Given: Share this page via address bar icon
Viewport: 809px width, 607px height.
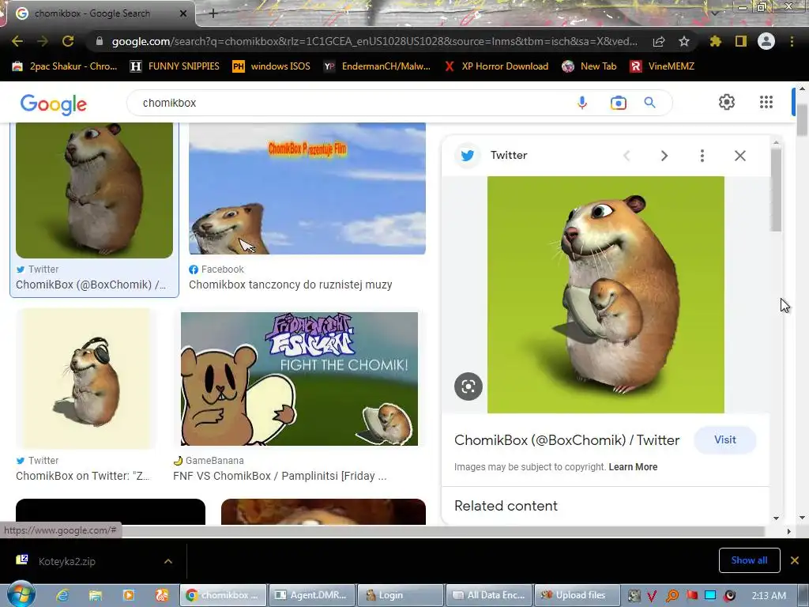Looking at the screenshot, I should click(x=659, y=42).
